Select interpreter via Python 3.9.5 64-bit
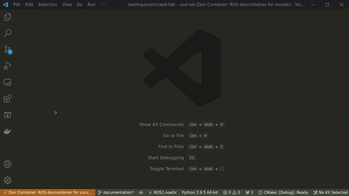 [x=200, y=193]
